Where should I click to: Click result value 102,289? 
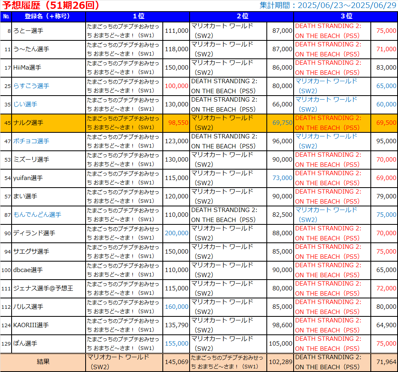(281, 362)
